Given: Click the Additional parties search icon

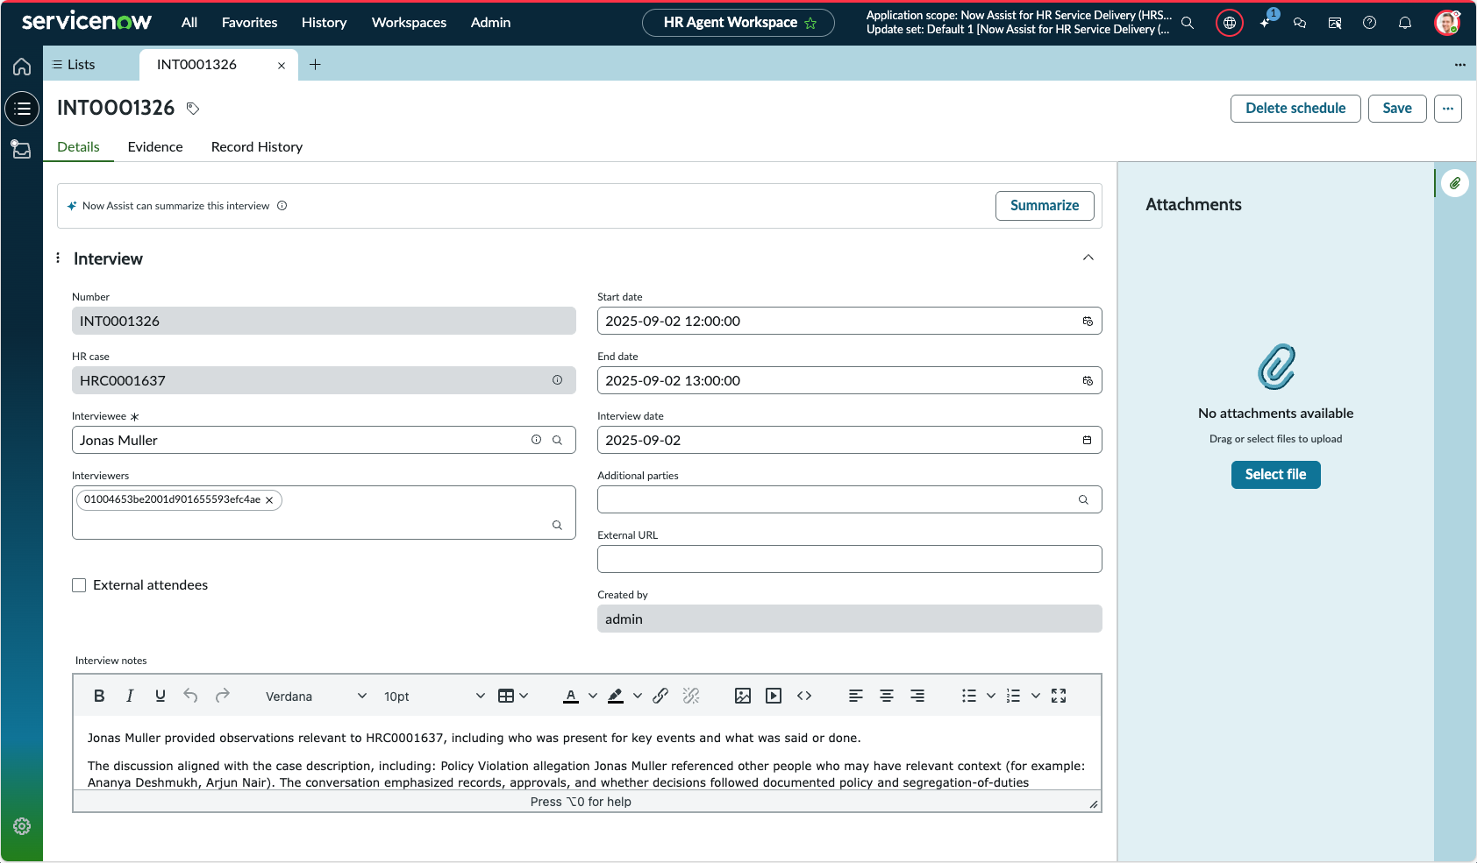Looking at the screenshot, I should click(x=1083, y=500).
